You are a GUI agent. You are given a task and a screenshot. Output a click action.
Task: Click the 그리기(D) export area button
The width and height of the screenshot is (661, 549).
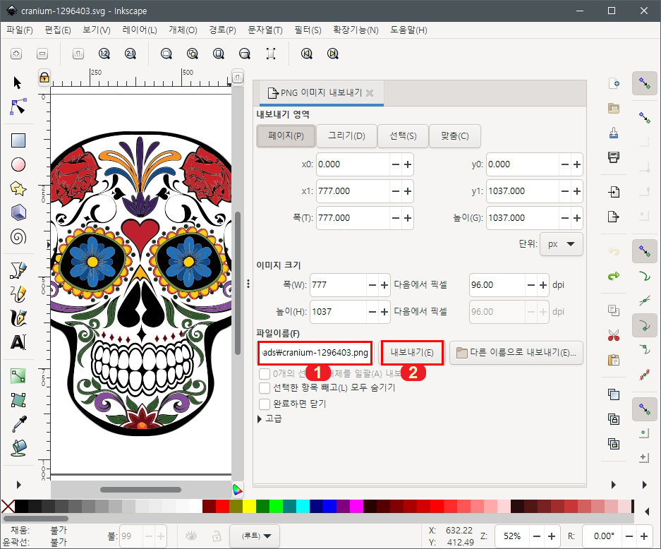pyautogui.click(x=346, y=135)
